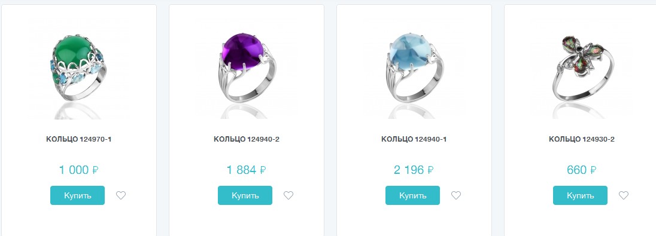Viewport: 656px width, 236px height.
Task: Open the flower-shaped ring picture
Action: point(582,69)
